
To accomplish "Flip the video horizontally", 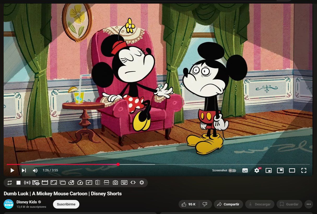I will pos(98,183).
